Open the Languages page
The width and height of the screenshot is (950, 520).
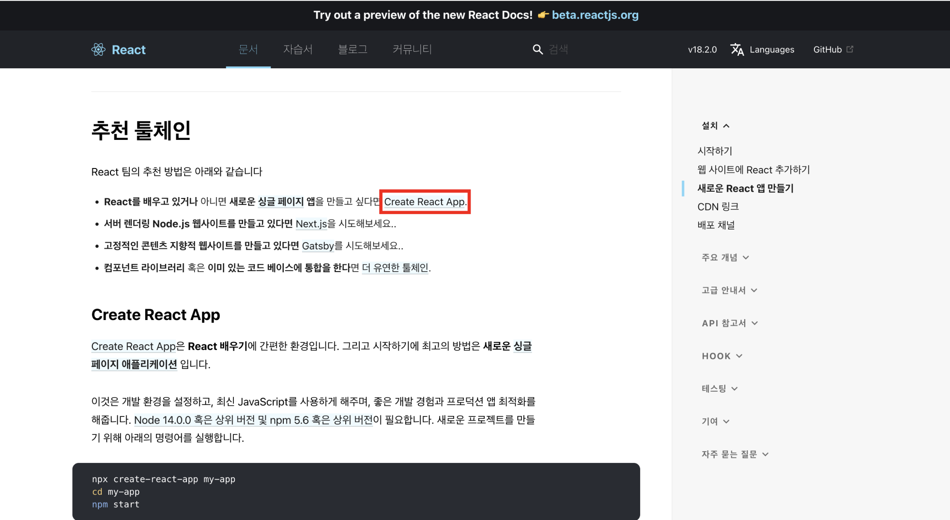772,49
